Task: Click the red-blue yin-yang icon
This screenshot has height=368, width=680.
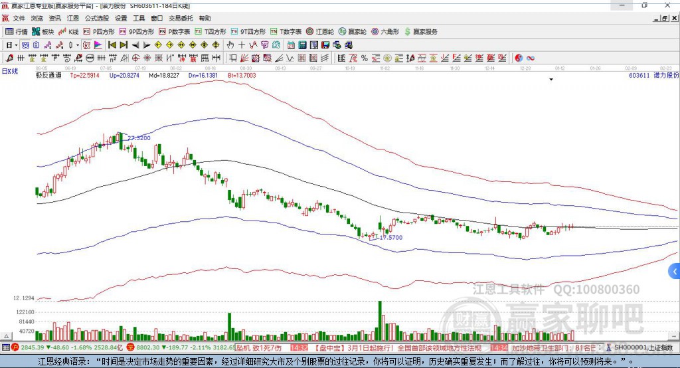Action: click(518, 58)
